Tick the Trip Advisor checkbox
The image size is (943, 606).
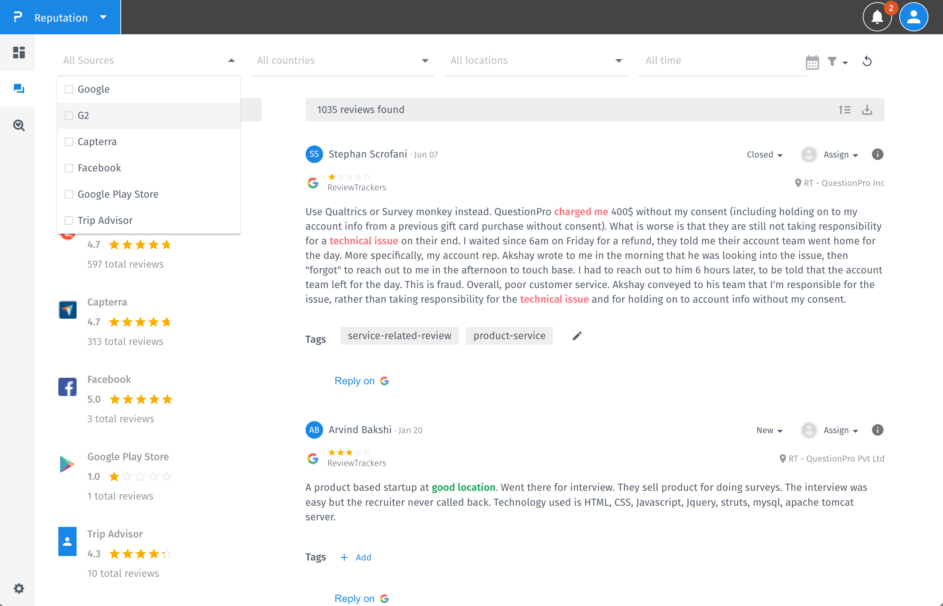click(x=69, y=220)
